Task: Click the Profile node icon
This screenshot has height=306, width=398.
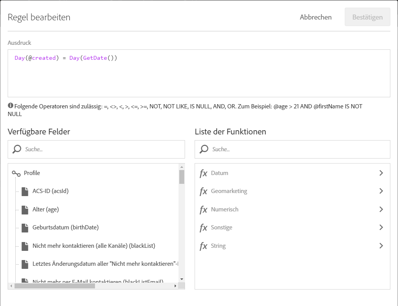Action: pyautogui.click(x=16, y=173)
